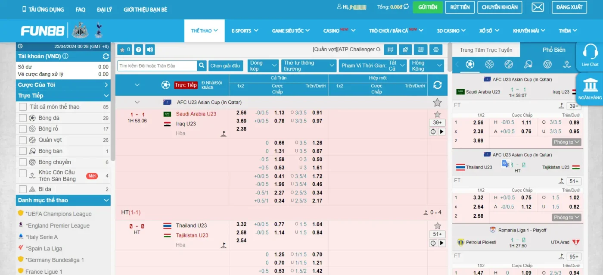This screenshot has height=275, width=603.
Task: Open the favorites star counter
Action: pos(124,50)
